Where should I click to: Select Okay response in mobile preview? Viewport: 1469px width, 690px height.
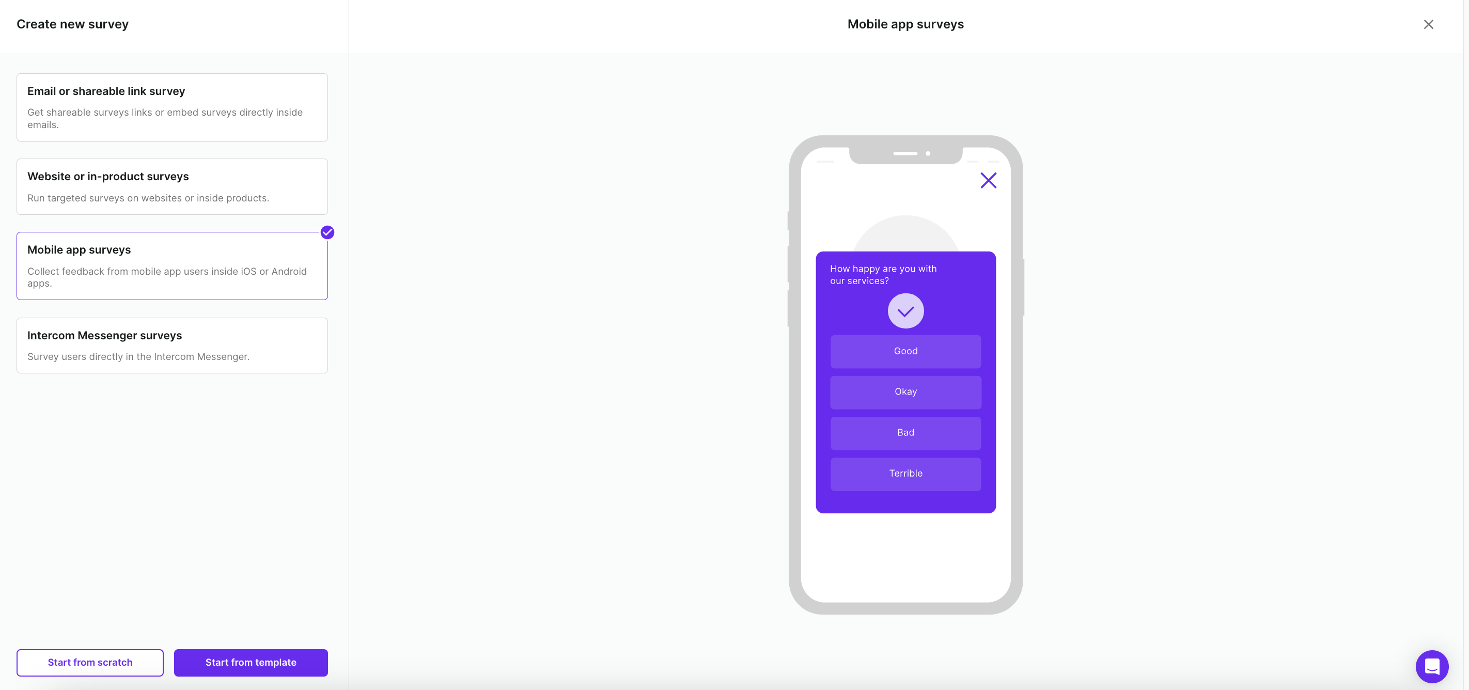point(904,393)
